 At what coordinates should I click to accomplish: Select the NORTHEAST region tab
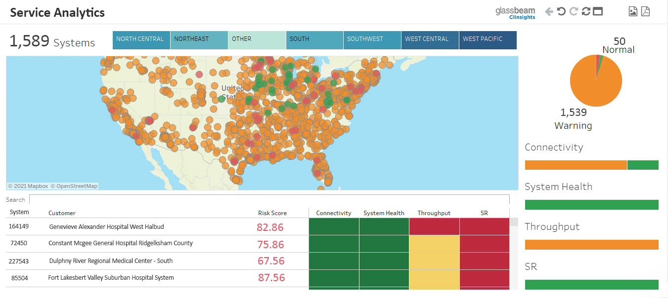(199, 40)
